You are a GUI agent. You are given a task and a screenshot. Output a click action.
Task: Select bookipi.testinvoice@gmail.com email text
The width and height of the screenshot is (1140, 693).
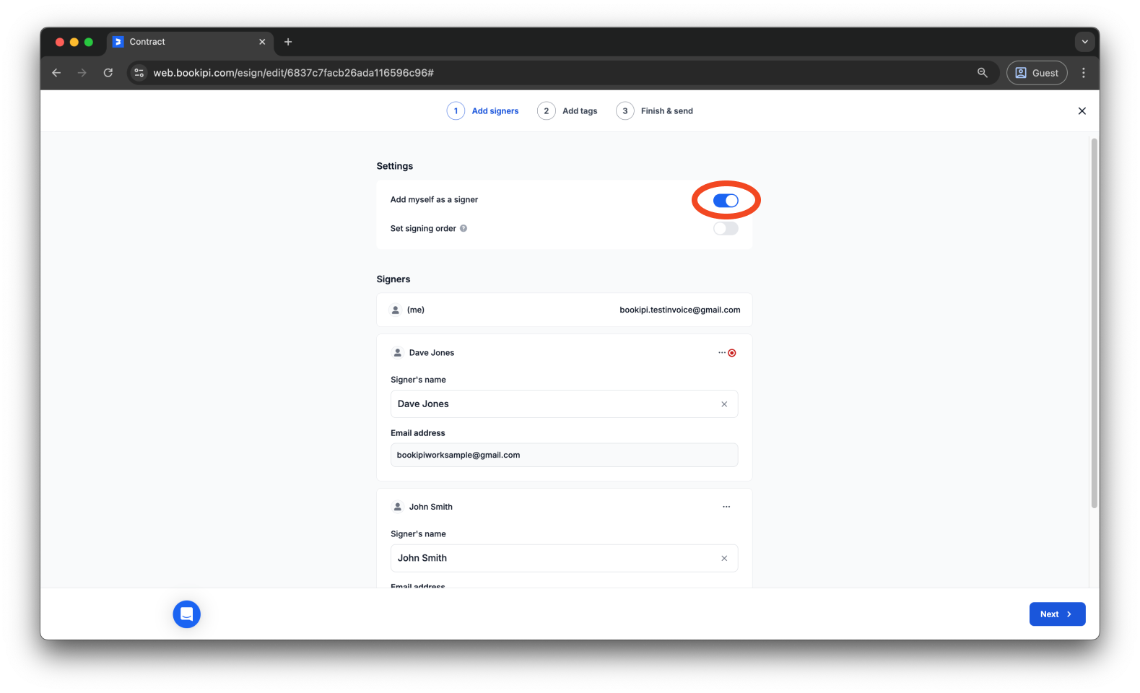coord(679,310)
